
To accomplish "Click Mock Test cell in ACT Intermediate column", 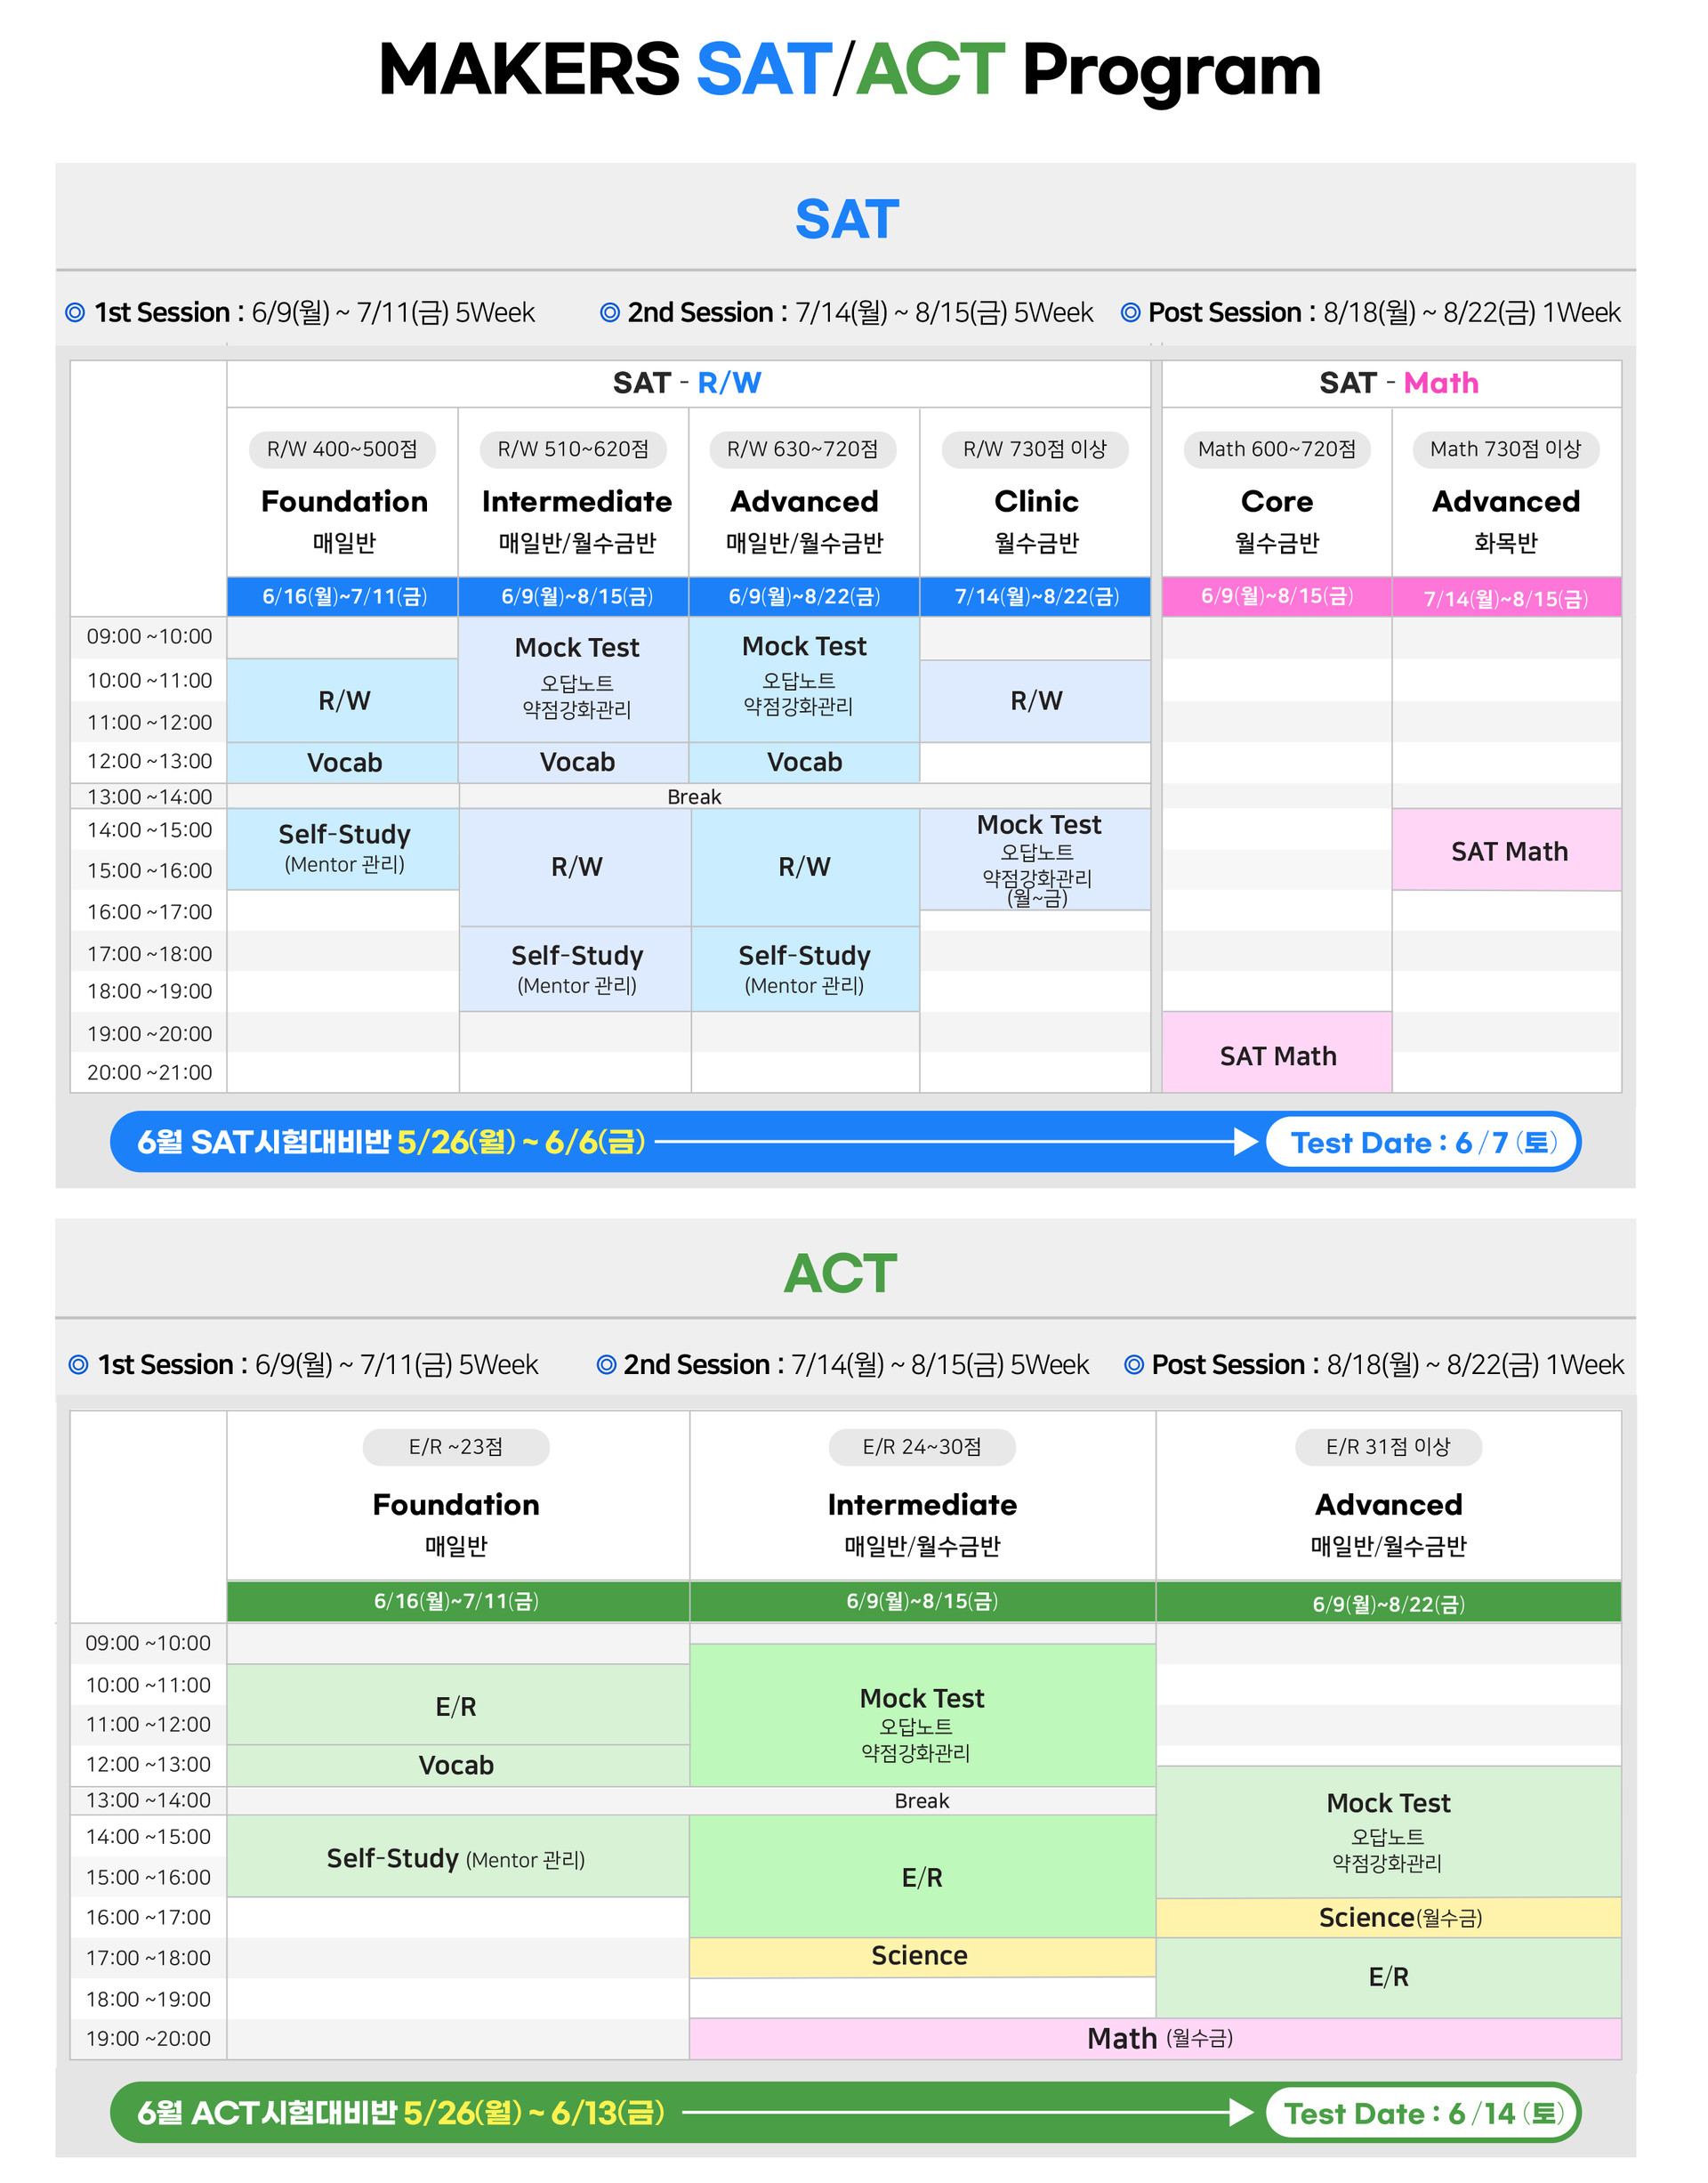I will click(x=922, y=1716).
